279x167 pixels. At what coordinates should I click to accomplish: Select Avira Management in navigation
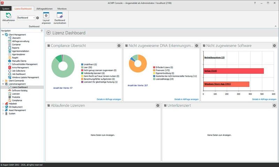click(x=20, y=67)
